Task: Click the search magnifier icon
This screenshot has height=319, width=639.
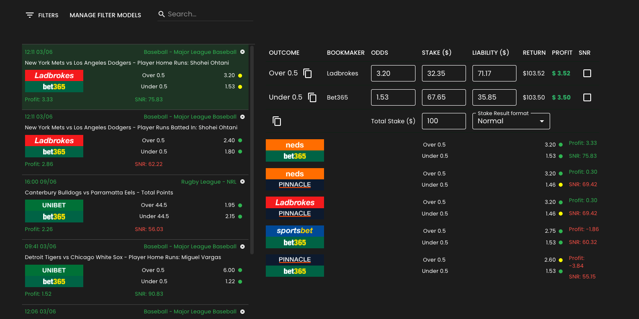Action: click(x=162, y=14)
